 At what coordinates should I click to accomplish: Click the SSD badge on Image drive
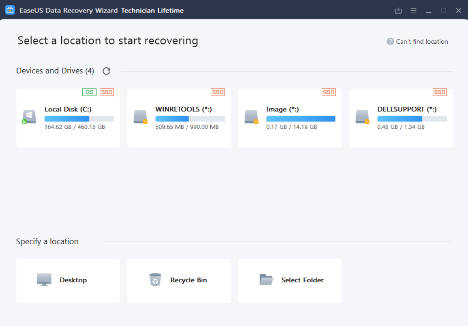[x=329, y=92]
